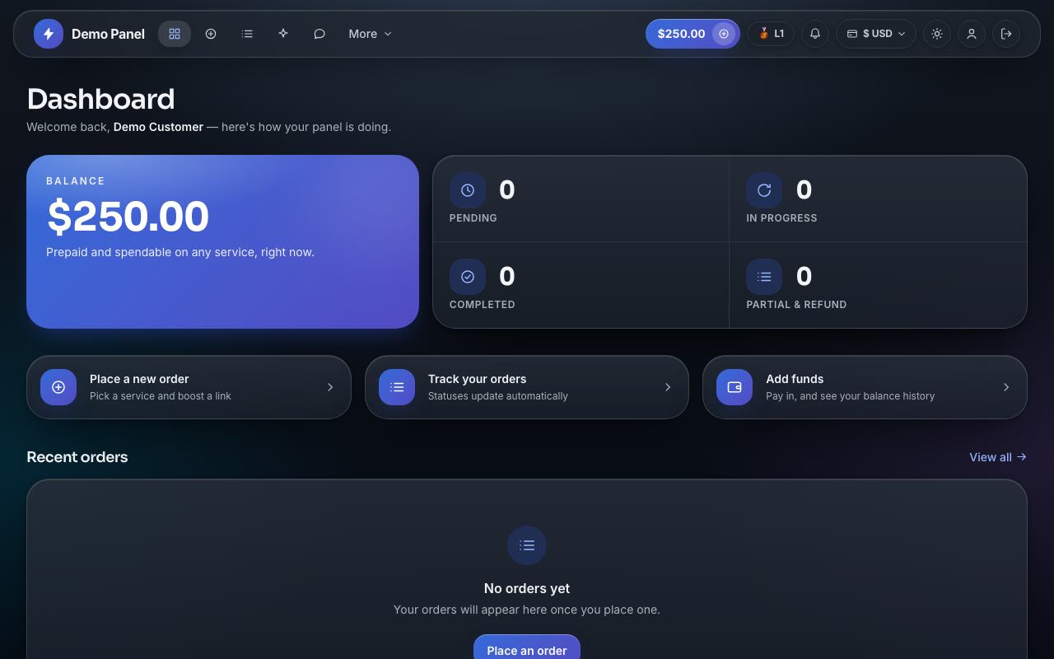This screenshot has width=1054, height=659.
Task: Click the wallet icon on Add funds
Action: click(735, 387)
